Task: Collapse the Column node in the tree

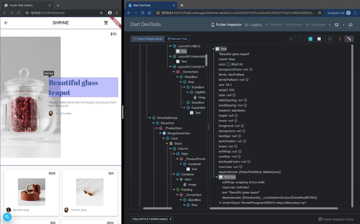Action: 171,149
